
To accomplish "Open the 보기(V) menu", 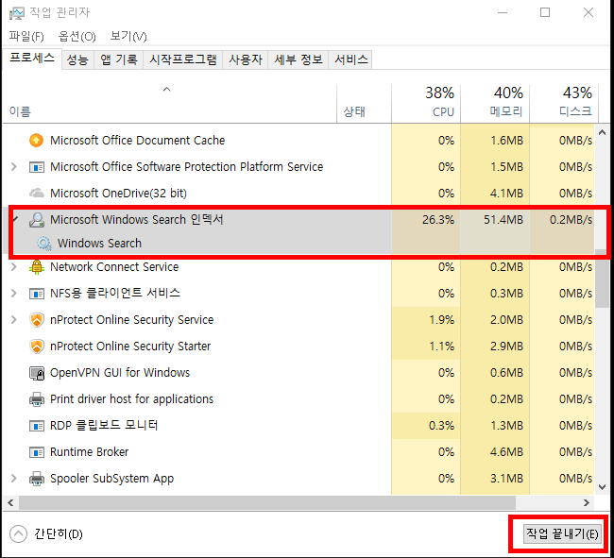I will click(x=128, y=37).
